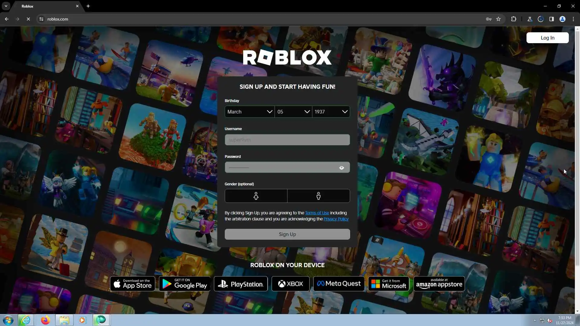
Task: Click the Xbox badge
Action: 290,284
